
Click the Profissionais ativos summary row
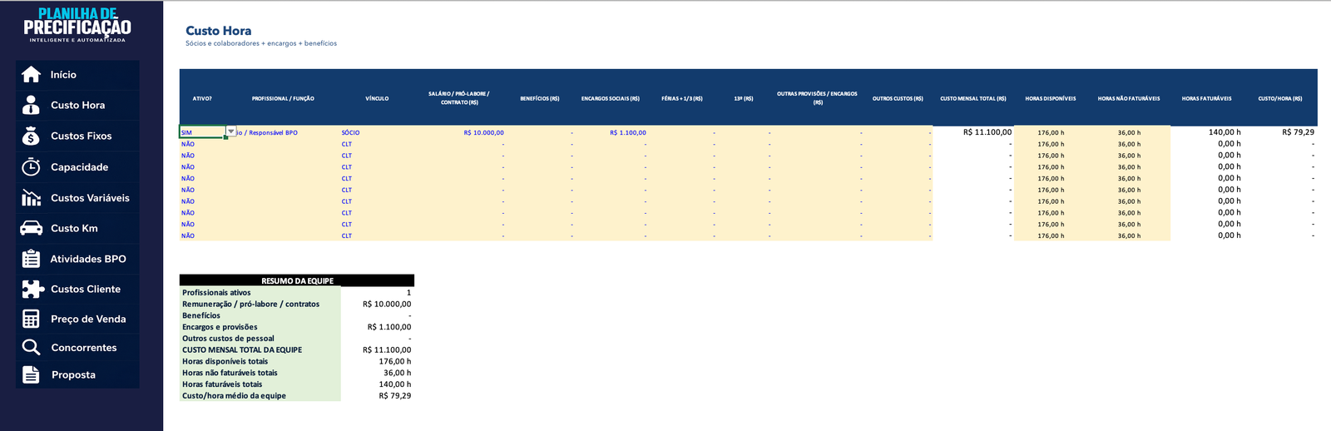click(x=297, y=292)
